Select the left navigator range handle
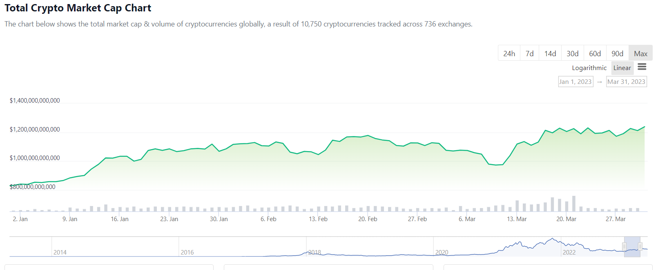658x270 pixels. 624,246
